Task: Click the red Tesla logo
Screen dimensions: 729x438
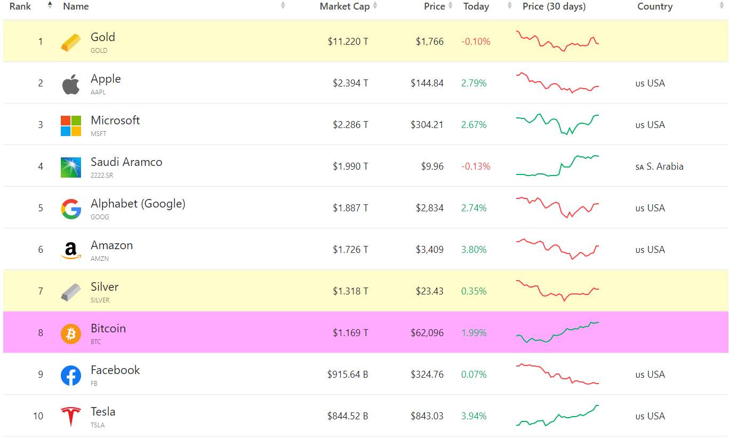Action: (71, 417)
